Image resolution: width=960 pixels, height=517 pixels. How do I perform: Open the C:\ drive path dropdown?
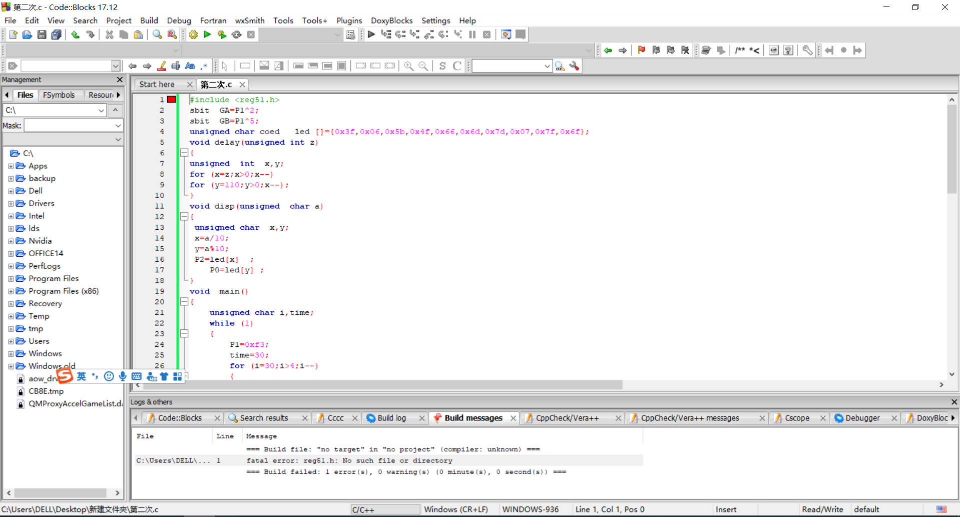102,110
